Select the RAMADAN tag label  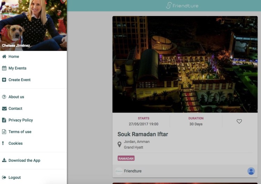tap(126, 158)
